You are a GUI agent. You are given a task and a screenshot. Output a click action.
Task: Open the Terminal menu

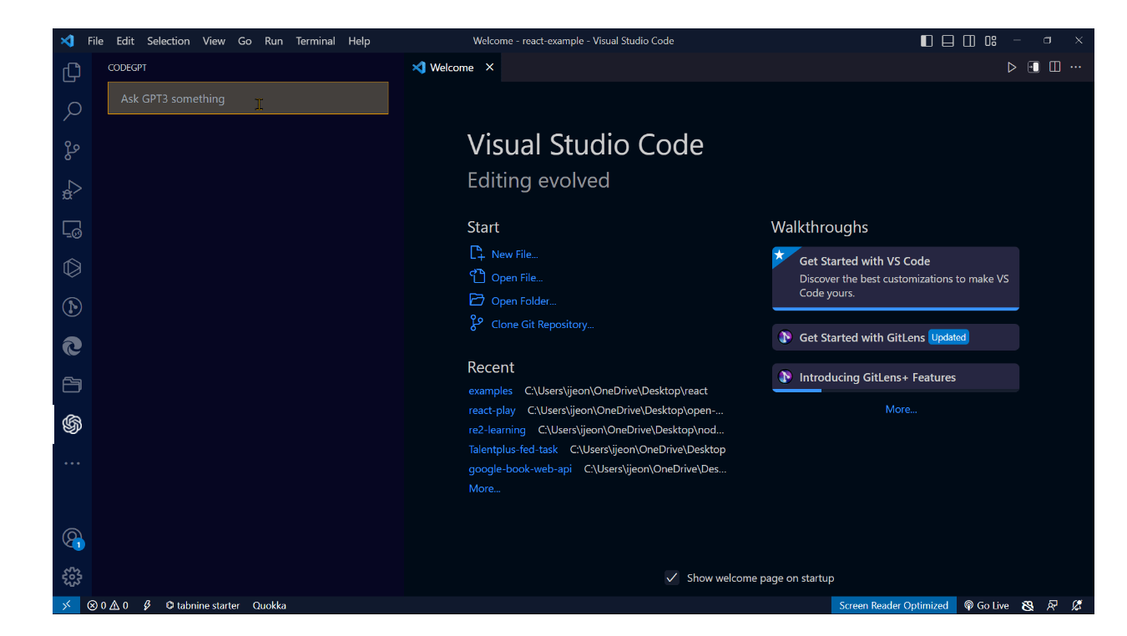(x=316, y=41)
